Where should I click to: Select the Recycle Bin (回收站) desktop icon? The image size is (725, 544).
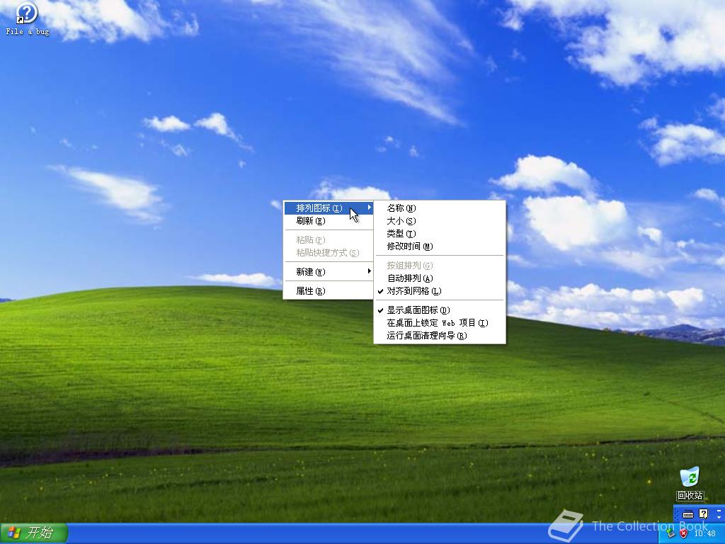(690, 484)
